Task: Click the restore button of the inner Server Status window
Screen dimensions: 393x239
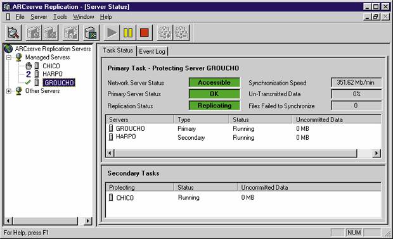Action: point(376,16)
